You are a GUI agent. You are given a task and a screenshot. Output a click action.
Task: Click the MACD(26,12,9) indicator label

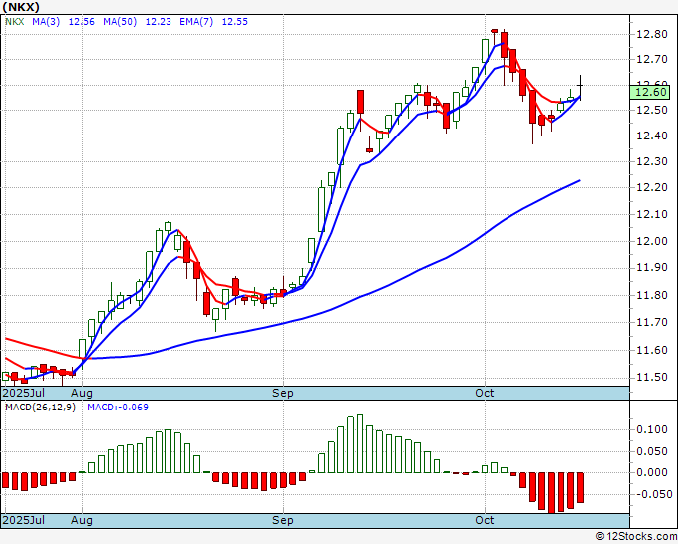(40, 408)
